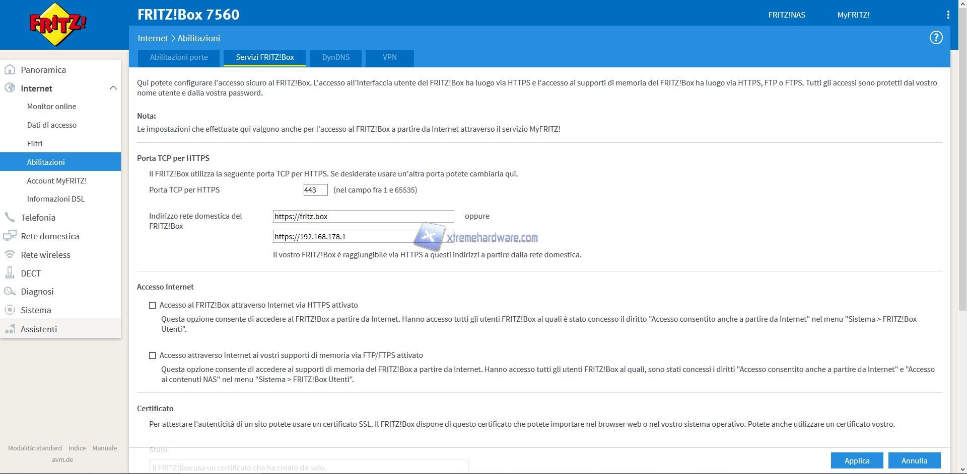Click the Assistenti icon in sidebar

(10, 329)
